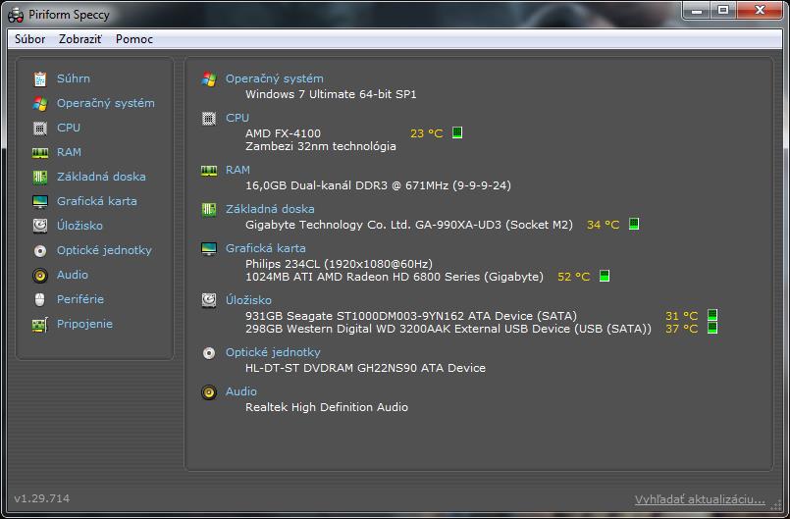790x519 pixels.
Task: Click the Optické jednotky heading in summary
Action: coord(273,352)
